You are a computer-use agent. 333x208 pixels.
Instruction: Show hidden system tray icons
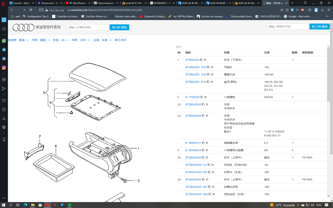298,205
